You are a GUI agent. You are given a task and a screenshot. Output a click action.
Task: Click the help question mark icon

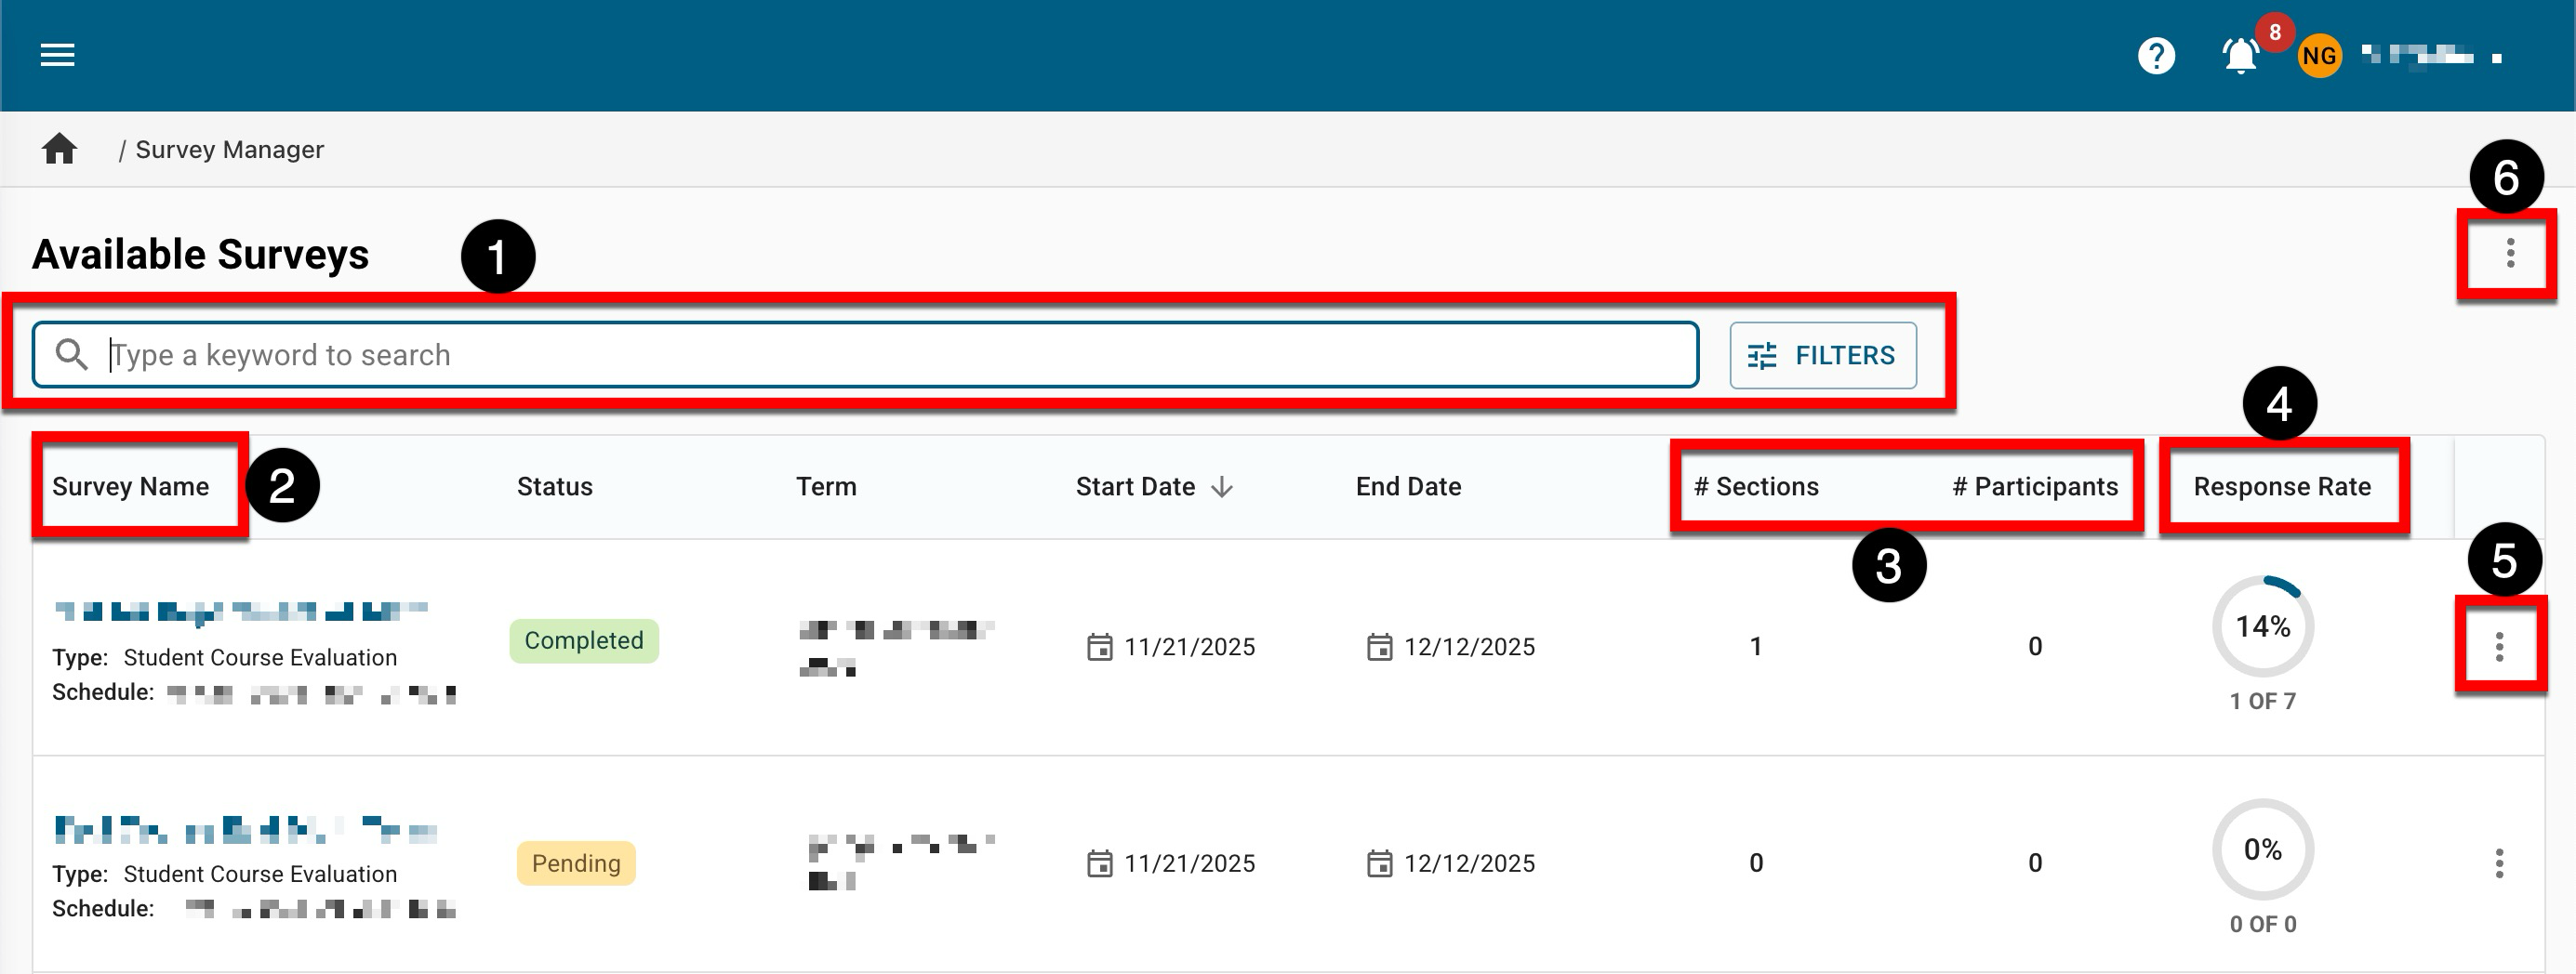pyautogui.click(x=2156, y=55)
